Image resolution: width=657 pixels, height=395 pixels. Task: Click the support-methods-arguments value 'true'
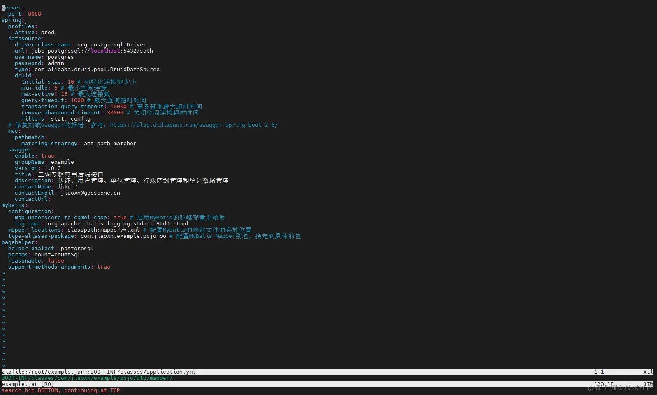104,267
